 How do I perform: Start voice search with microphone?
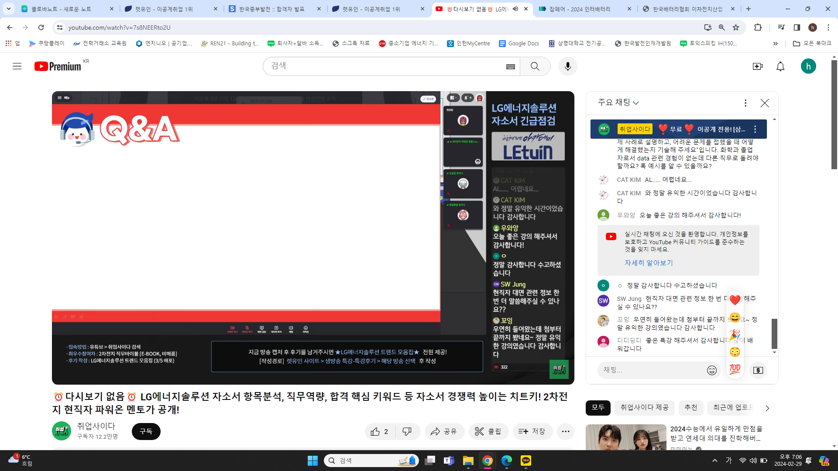tap(567, 66)
